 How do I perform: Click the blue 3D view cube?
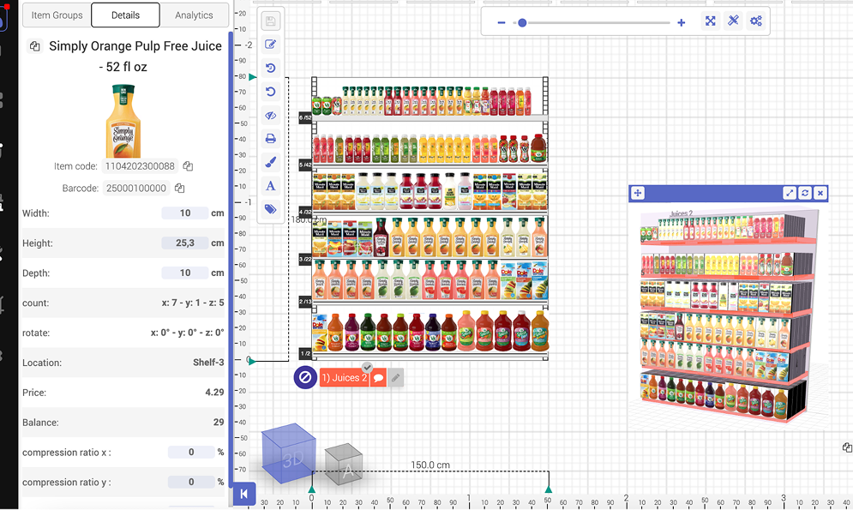click(289, 453)
